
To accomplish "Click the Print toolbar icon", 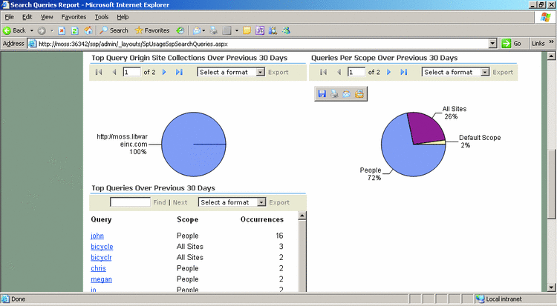I will click(213, 30).
